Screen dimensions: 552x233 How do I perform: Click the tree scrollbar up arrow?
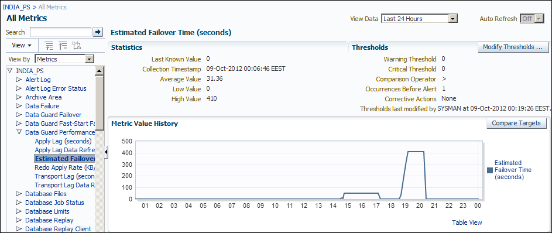coord(100,71)
